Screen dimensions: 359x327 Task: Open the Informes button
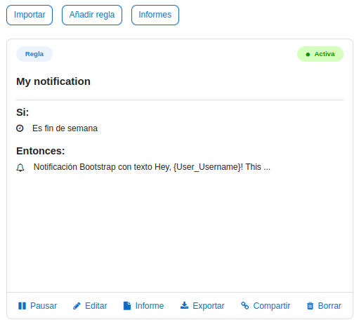155,15
